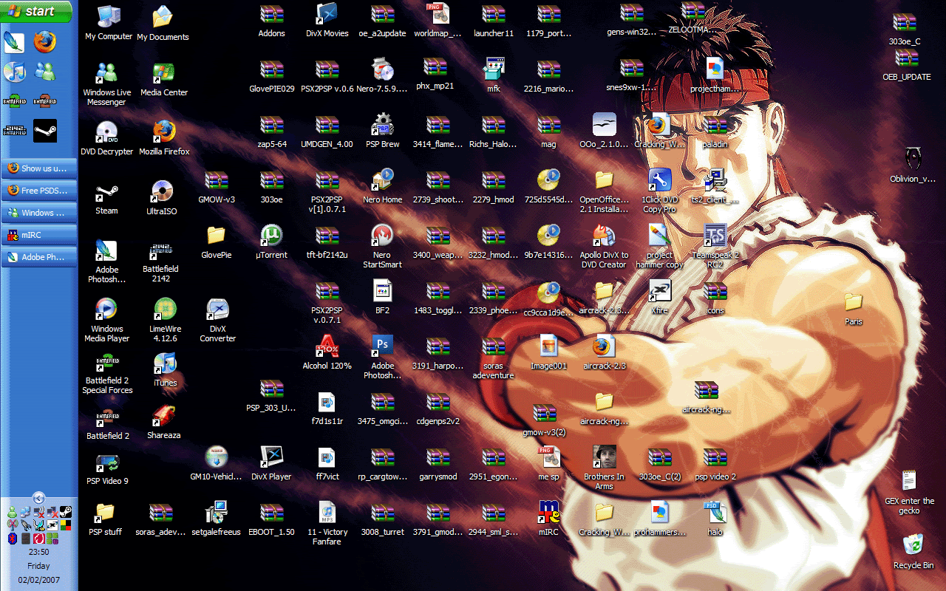Open My Documents folder icon
The image size is (946, 591).
[163, 22]
